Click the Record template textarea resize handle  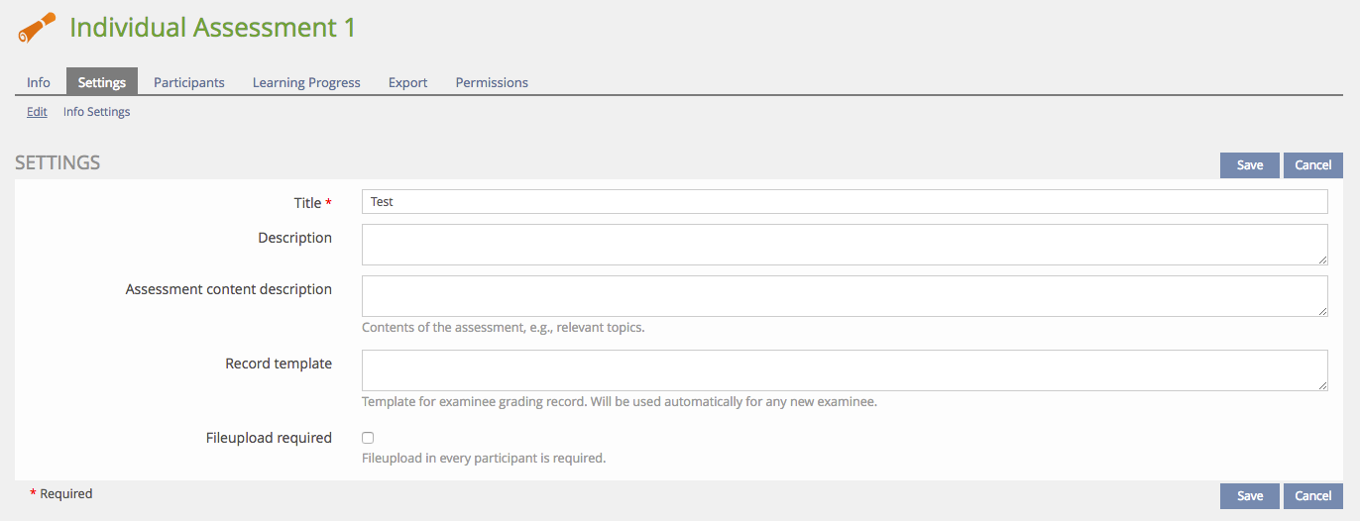[x=1322, y=385]
